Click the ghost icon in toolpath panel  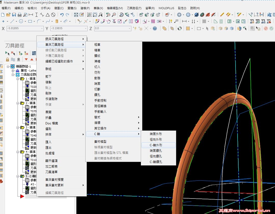(18, 59)
